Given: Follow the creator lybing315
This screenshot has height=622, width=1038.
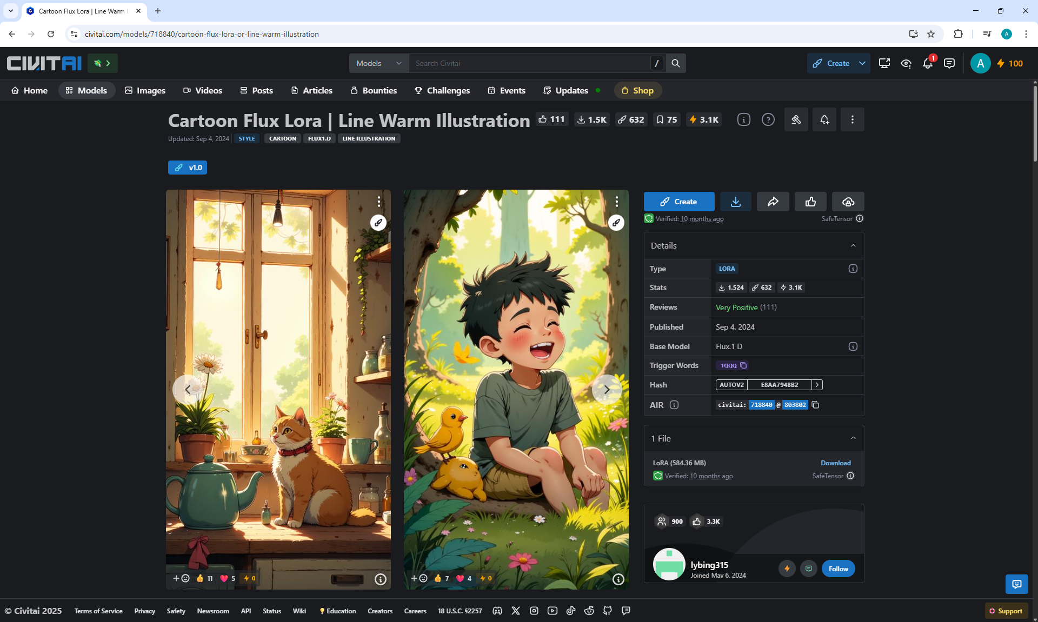Looking at the screenshot, I should tap(838, 569).
